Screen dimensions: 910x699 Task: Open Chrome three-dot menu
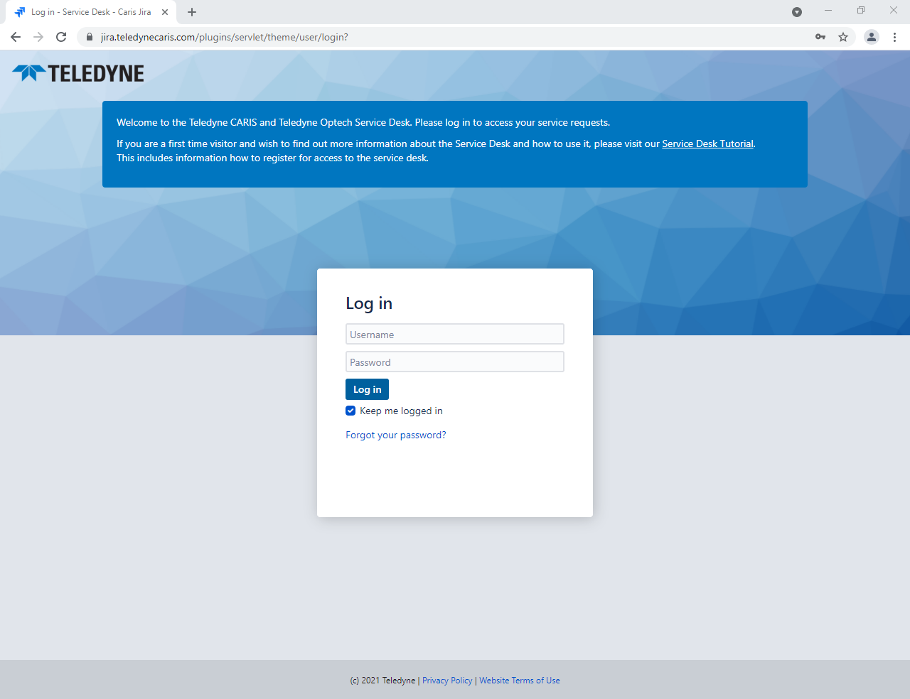click(894, 37)
